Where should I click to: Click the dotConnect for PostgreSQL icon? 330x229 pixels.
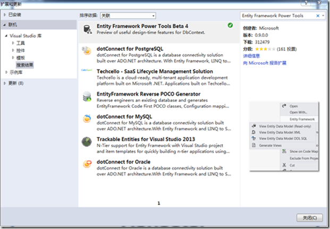point(87,50)
